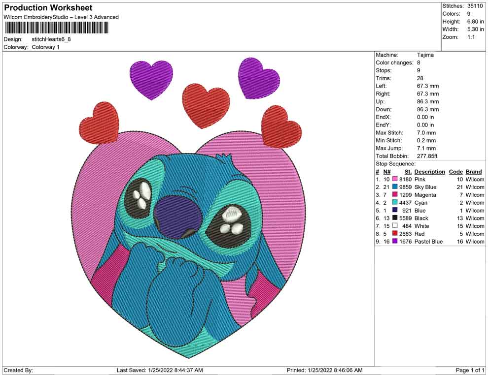Click the 'Code' column header
Image resolution: width=488 pixels, height=375 pixels.
point(456,171)
